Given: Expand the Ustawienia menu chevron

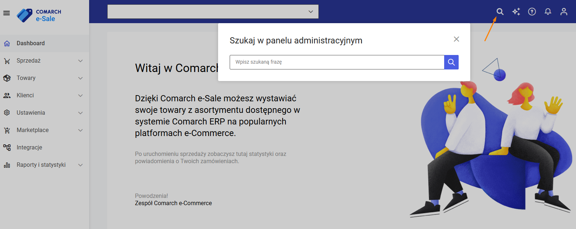Looking at the screenshot, I should click(x=80, y=113).
